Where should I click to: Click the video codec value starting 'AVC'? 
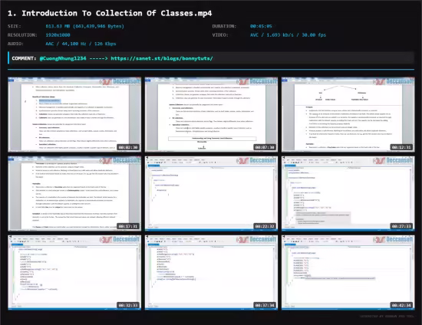tap(288, 35)
